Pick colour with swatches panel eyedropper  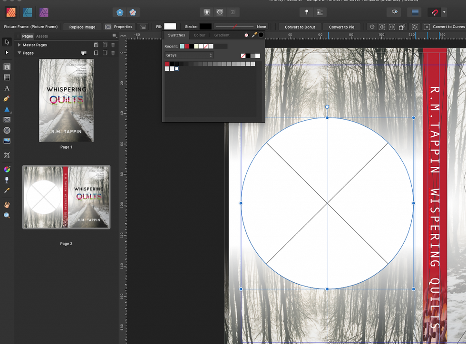pyautogui.click(x=254, y=35)
